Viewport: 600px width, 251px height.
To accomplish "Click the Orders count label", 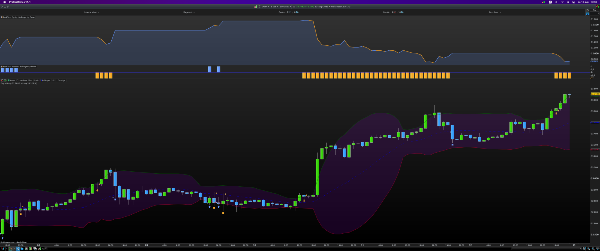I will (x=283, y=12).
